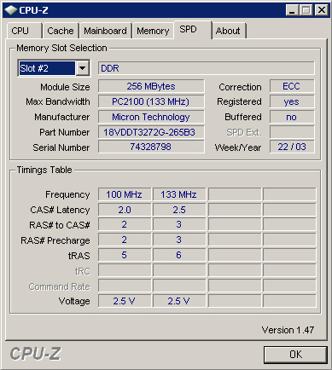Click the tRAS value 5 cell
The height and width of the screenshot is (370, 332).
pos(125,255)
